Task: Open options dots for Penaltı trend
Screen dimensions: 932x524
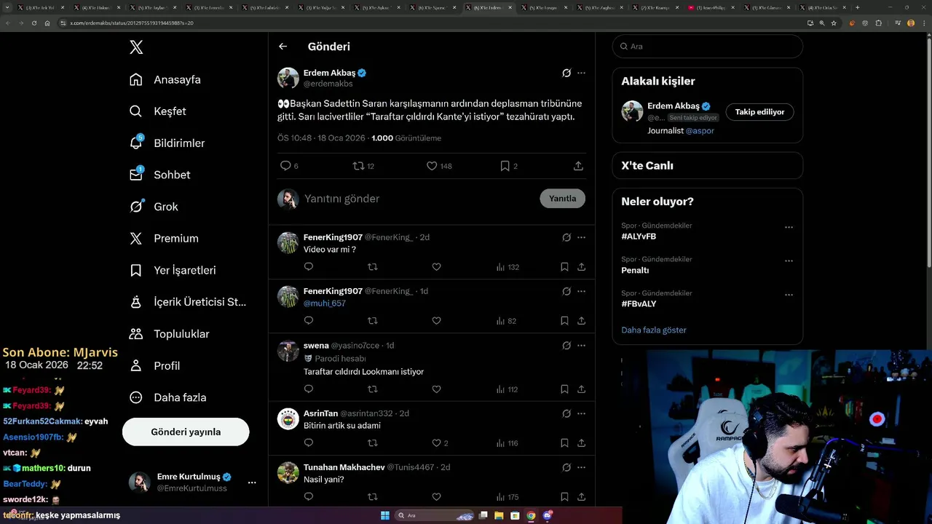Action: [x=789, y=261]
